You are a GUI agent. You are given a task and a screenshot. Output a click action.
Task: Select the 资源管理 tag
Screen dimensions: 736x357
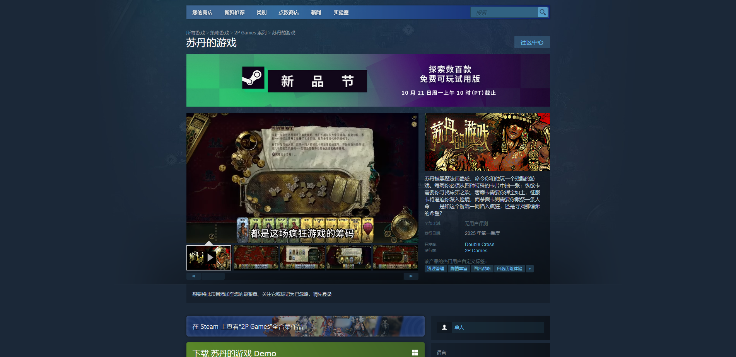(x=435, y=269)
